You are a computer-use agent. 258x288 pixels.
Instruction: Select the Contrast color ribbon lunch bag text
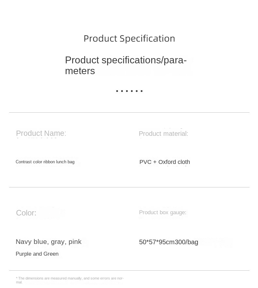point(45,162)
